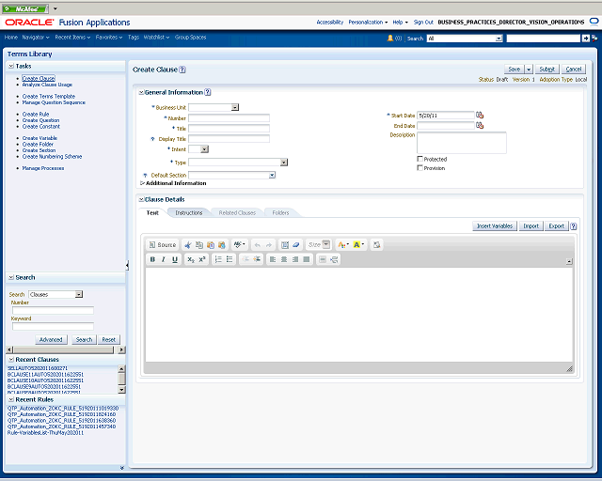Image resolution: width=602 pixels, height=481 pixels.
Task: Open the Watchlist menu
Action: 156,38
